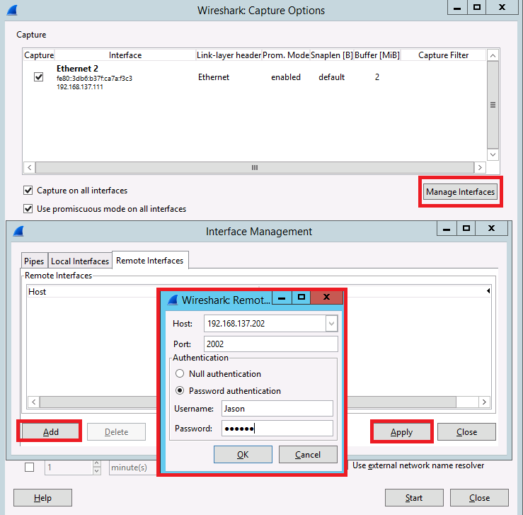Select the Ethernet 2 interface name
This screenshot has height=515, width=523.
point(77,69)
